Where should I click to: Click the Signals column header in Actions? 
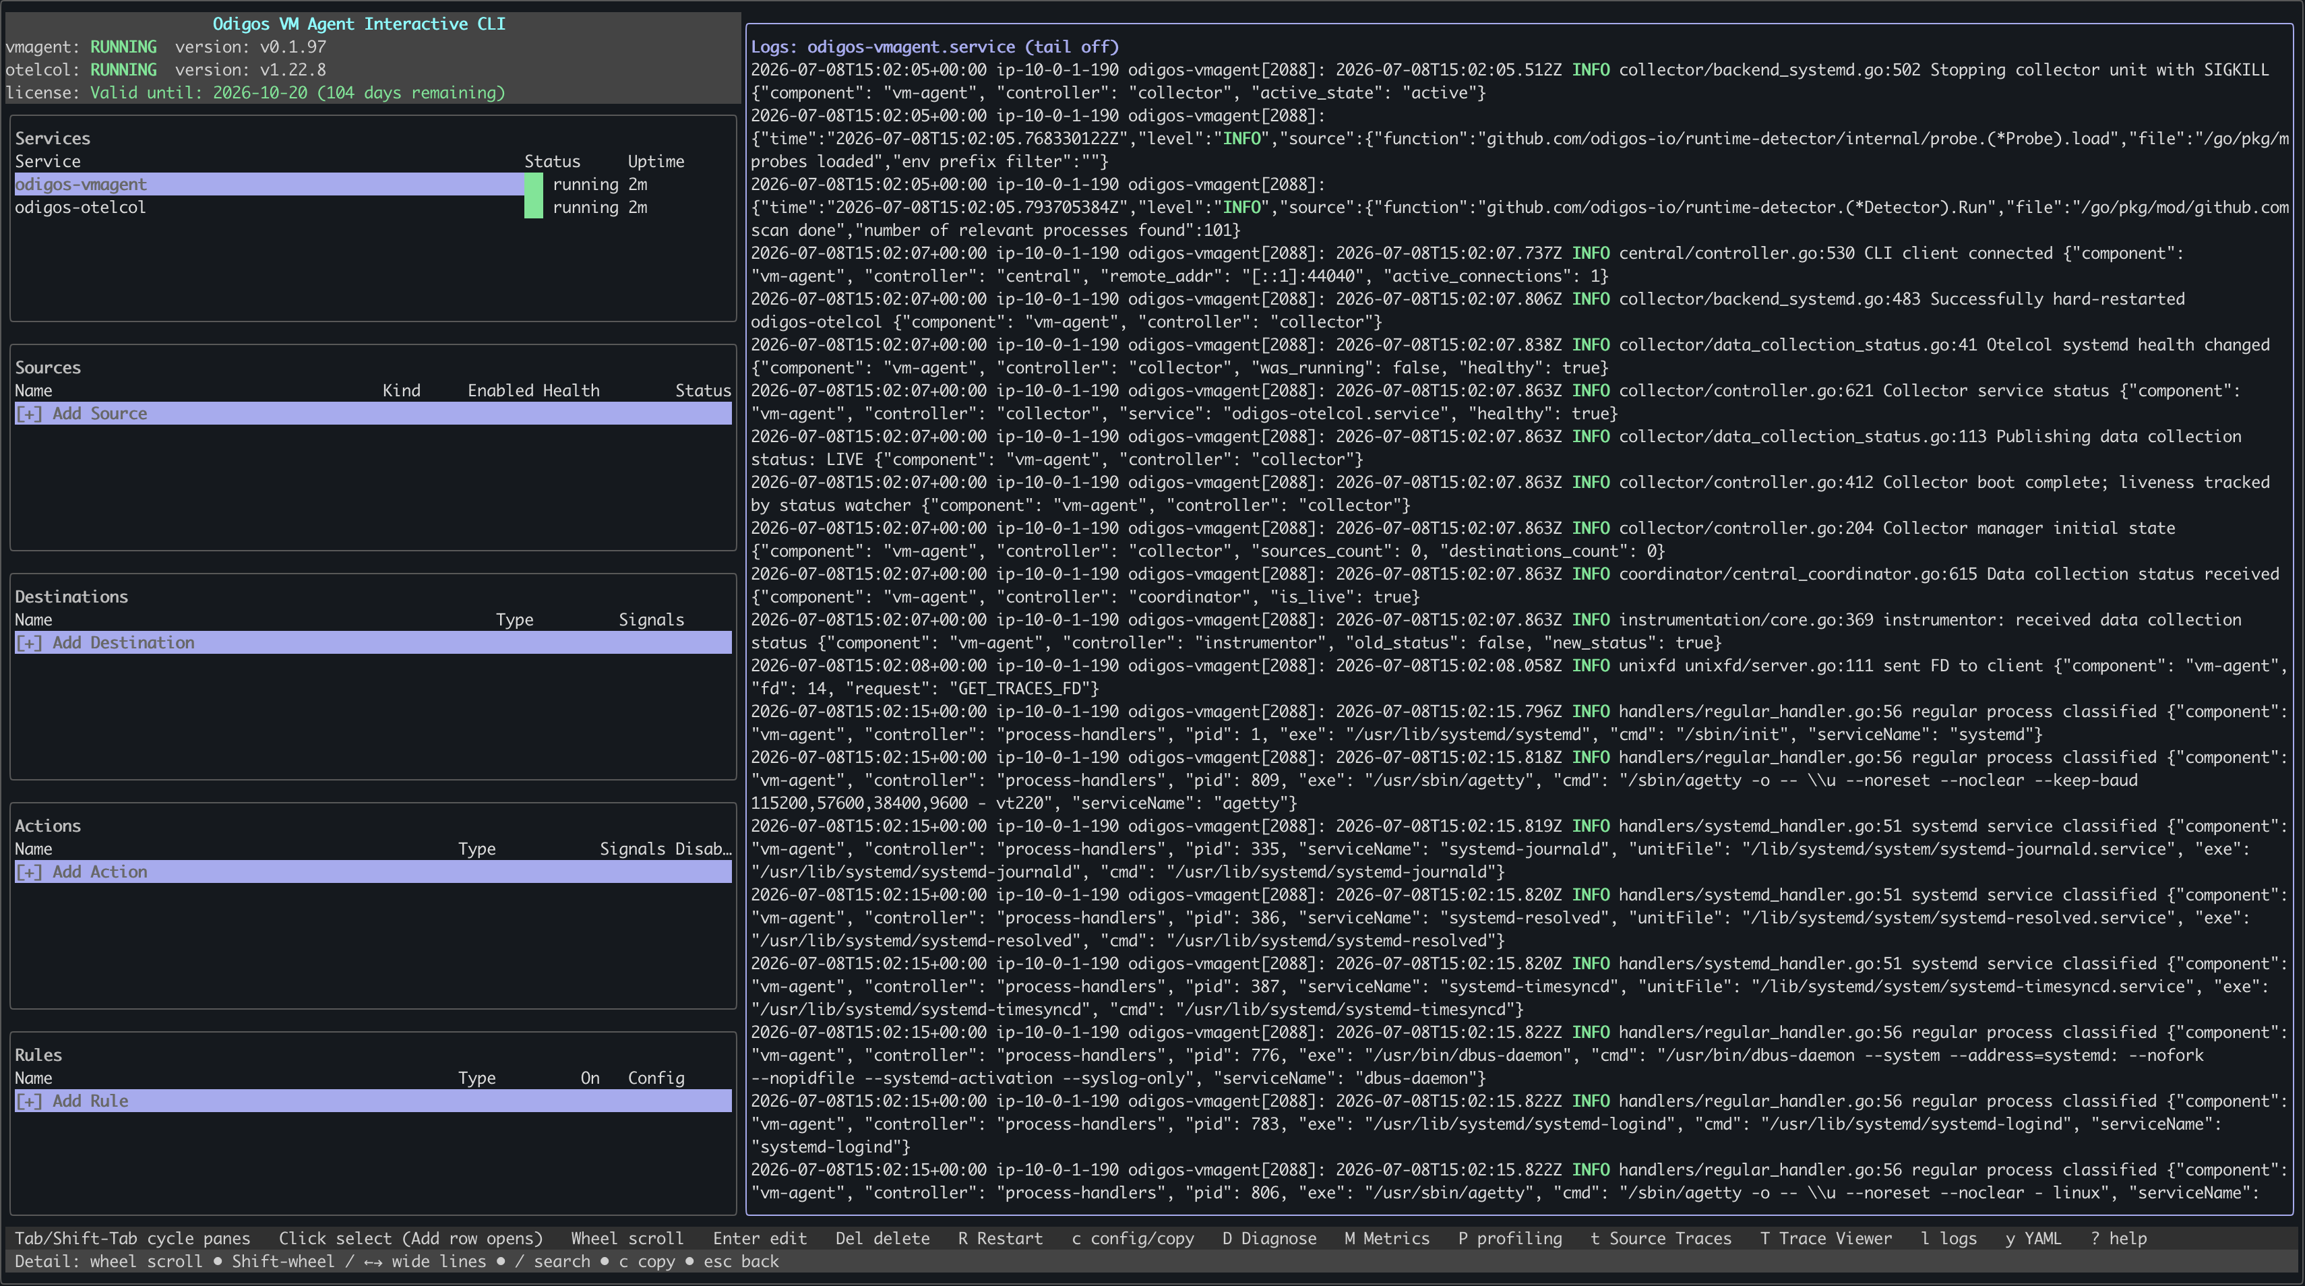[x=633, y=849]
